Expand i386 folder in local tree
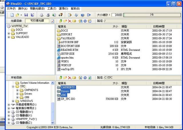 [17, 97]
